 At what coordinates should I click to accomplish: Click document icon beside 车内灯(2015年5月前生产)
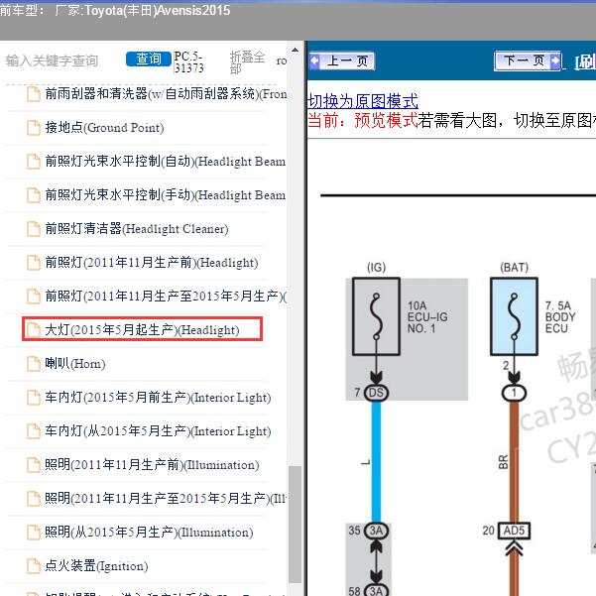pos(34,398)
